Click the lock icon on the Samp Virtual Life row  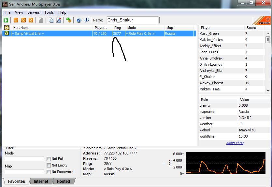[7, 33]
